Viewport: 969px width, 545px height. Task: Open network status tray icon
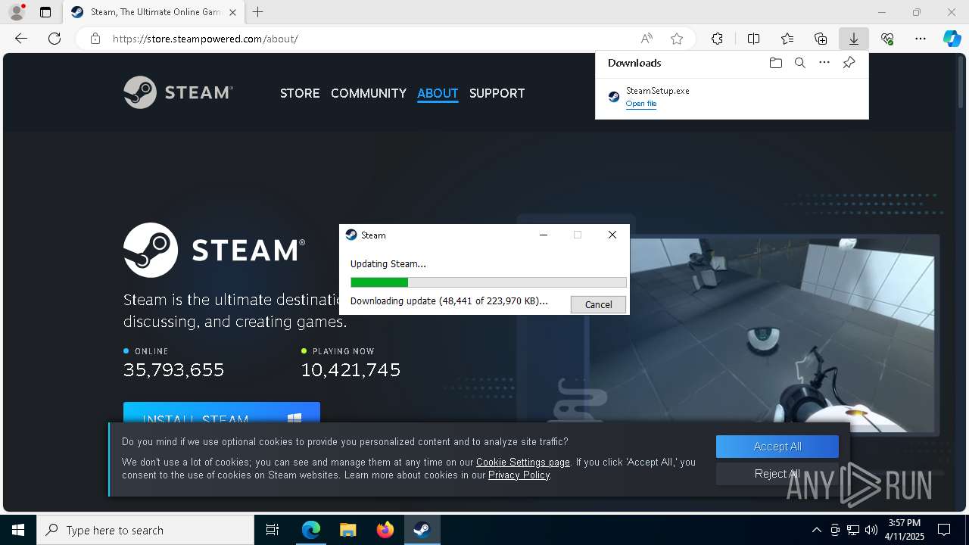pos(852,530)
